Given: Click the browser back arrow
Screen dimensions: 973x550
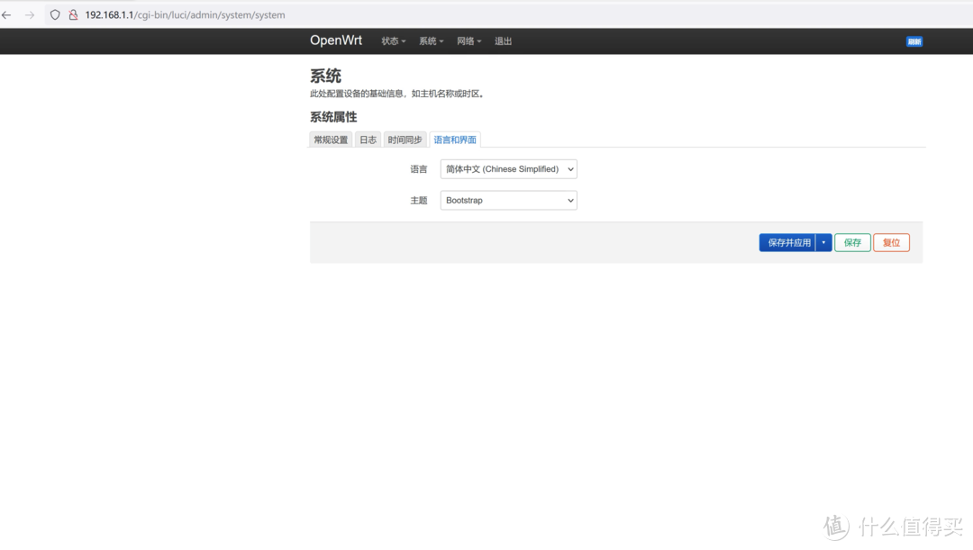Looking at the screenshot, I should [x=8, y=14].
